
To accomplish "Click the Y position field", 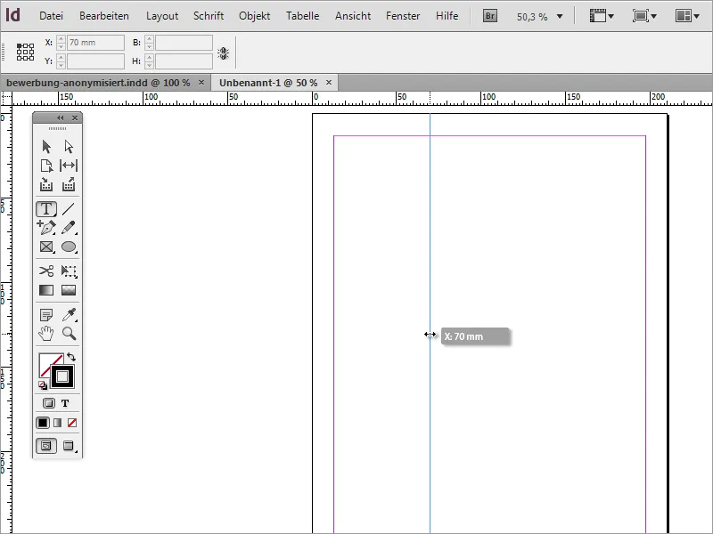I will pos(95,61).
